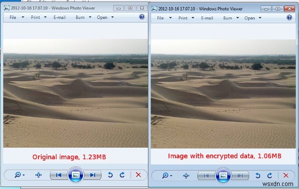The width and height of the screenshot is (299, 189).
Task: Click the left window title bar icon
Action: [x=6, y=8]
